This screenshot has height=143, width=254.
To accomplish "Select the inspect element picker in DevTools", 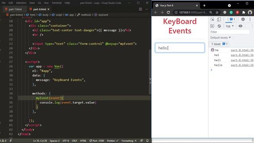I will click(212, 19).
